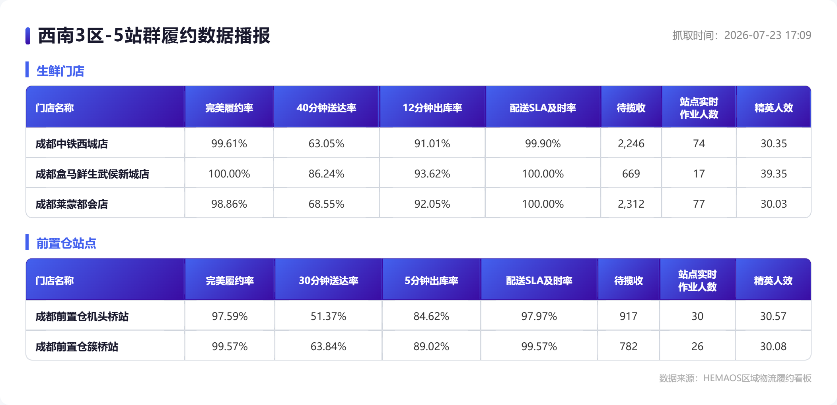The height and width of the screenshot is (405, 837).
Task: Click the 97.97% 配送SLA及时率 cell
Action: coord(539,316)
